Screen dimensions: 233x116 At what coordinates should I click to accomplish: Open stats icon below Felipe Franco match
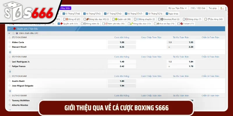pos(10,72)
